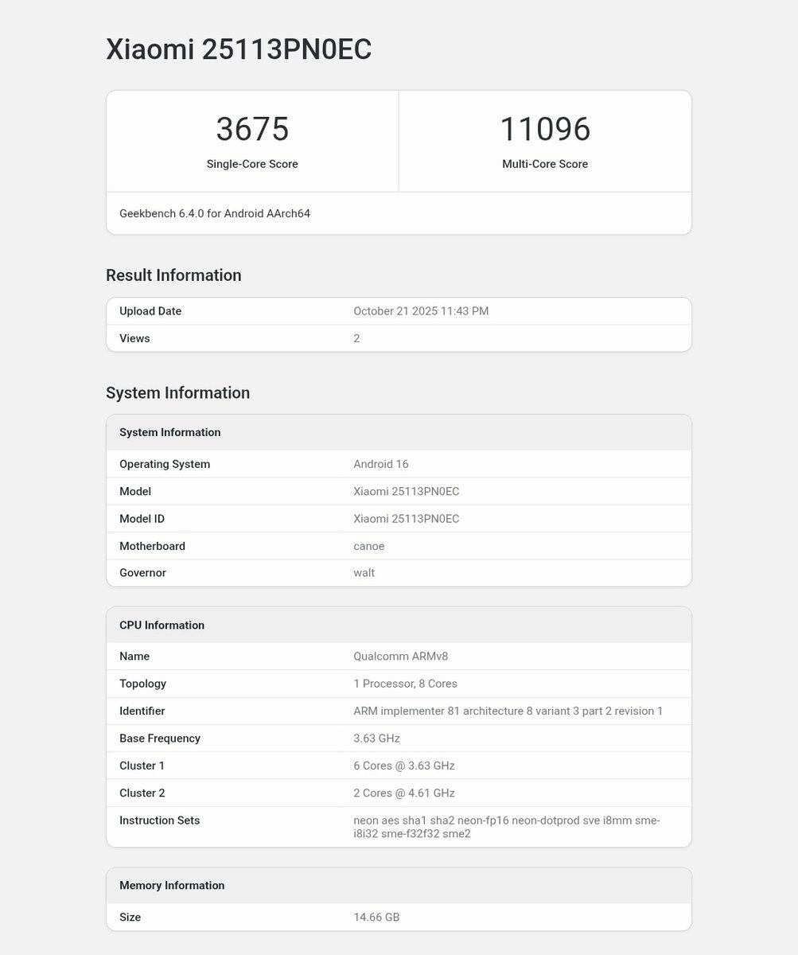Select the multi-core score 11096
Screen dimensions: 798x955
click(x=545, y=129)
